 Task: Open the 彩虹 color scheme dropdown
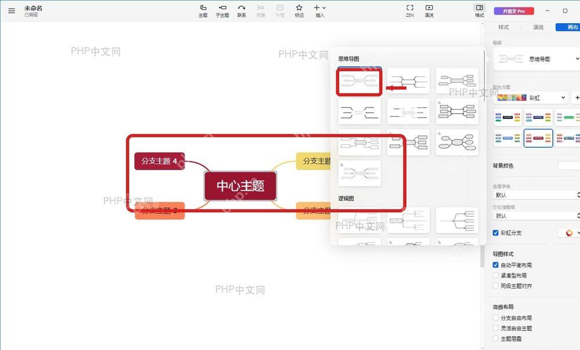coord(531,98)
